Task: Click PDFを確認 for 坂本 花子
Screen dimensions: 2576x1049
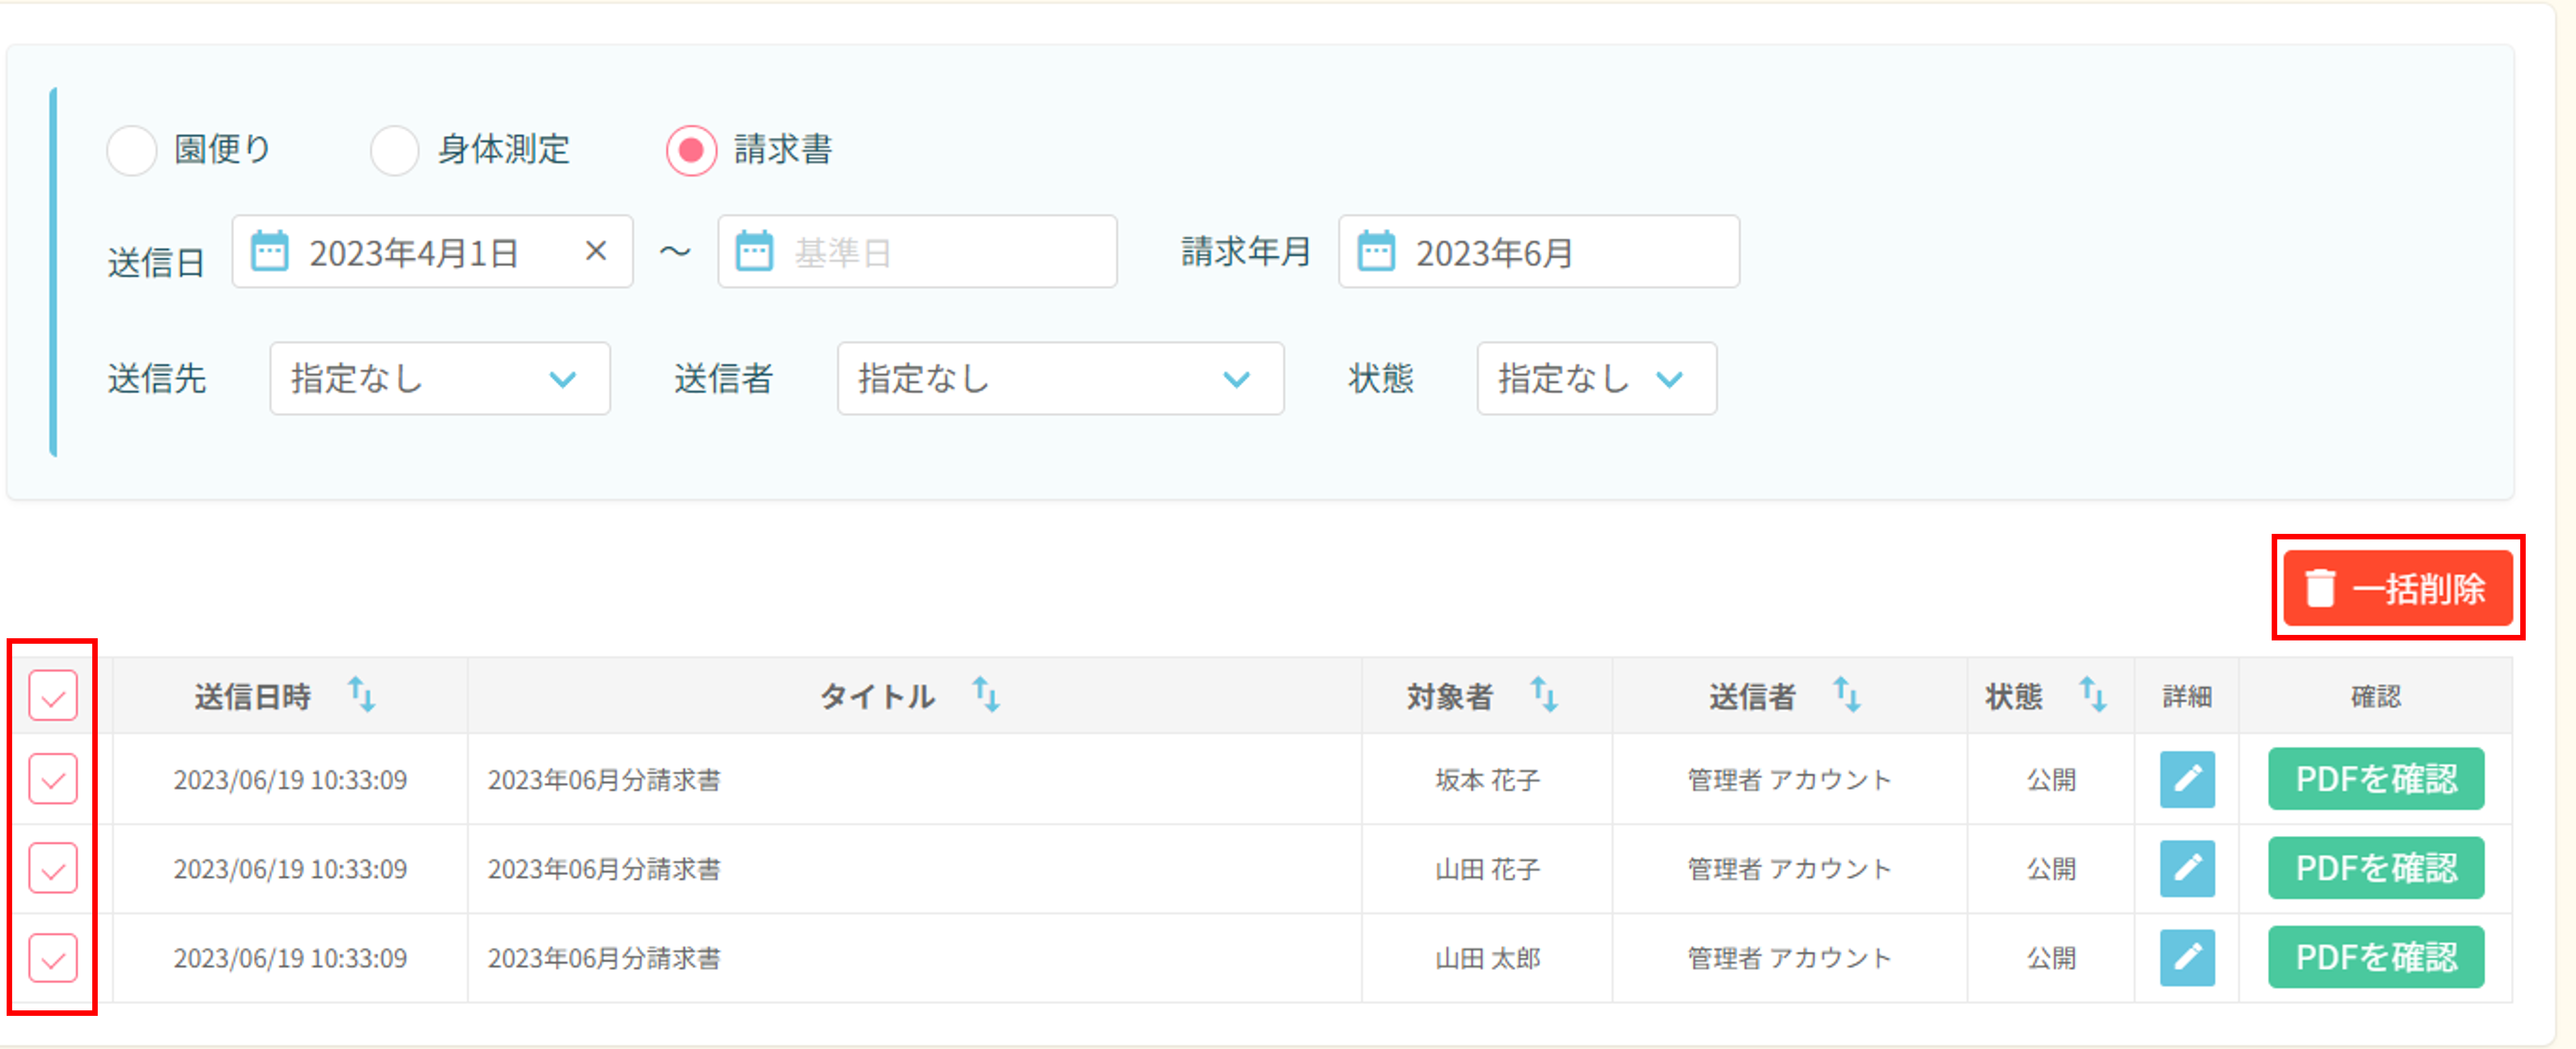Action: coord(2376,779)
